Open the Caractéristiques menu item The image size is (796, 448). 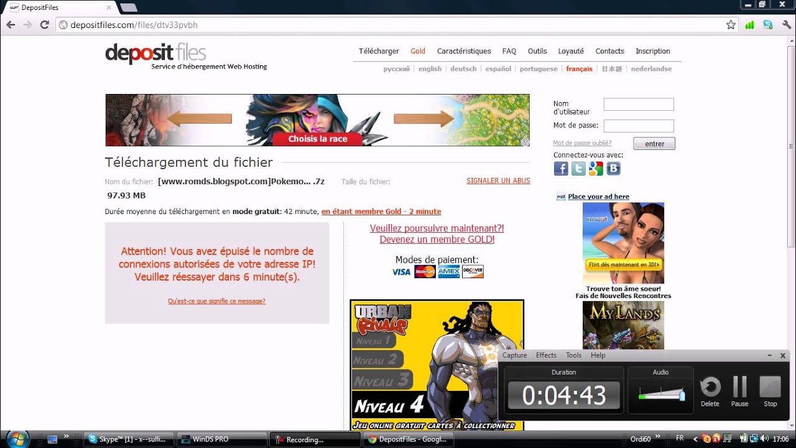pyautogui.click(x=464, y=51)
